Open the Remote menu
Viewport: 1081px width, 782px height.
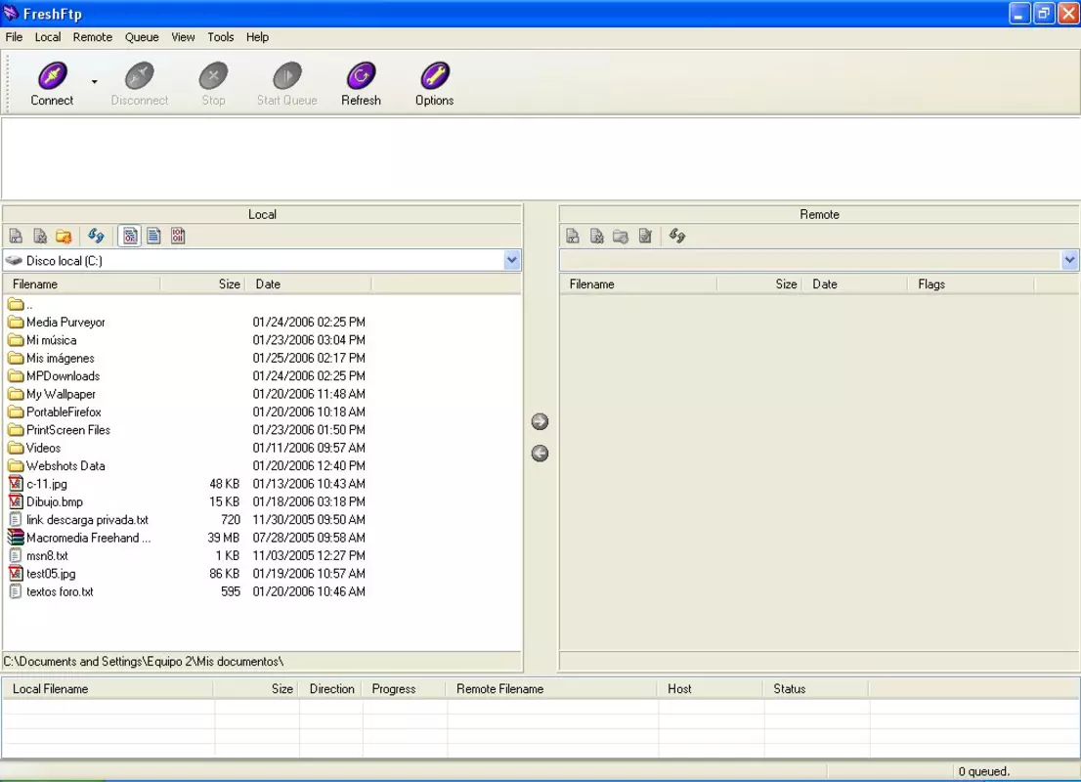(x=93, y=37)
